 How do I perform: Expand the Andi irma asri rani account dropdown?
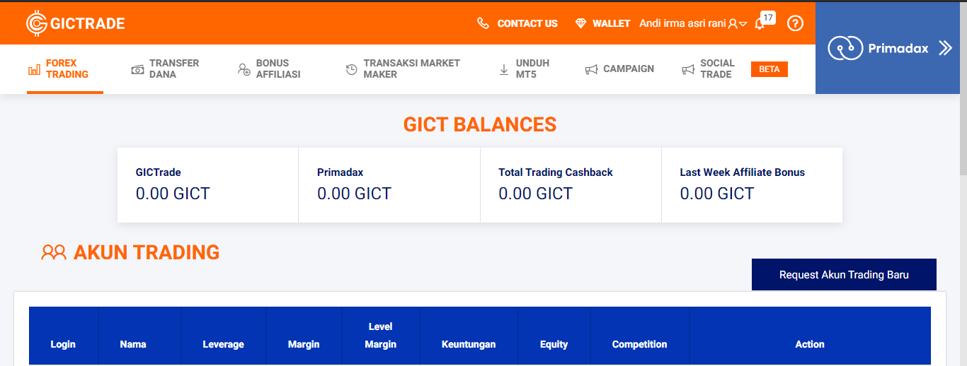(x=743, y=24)
